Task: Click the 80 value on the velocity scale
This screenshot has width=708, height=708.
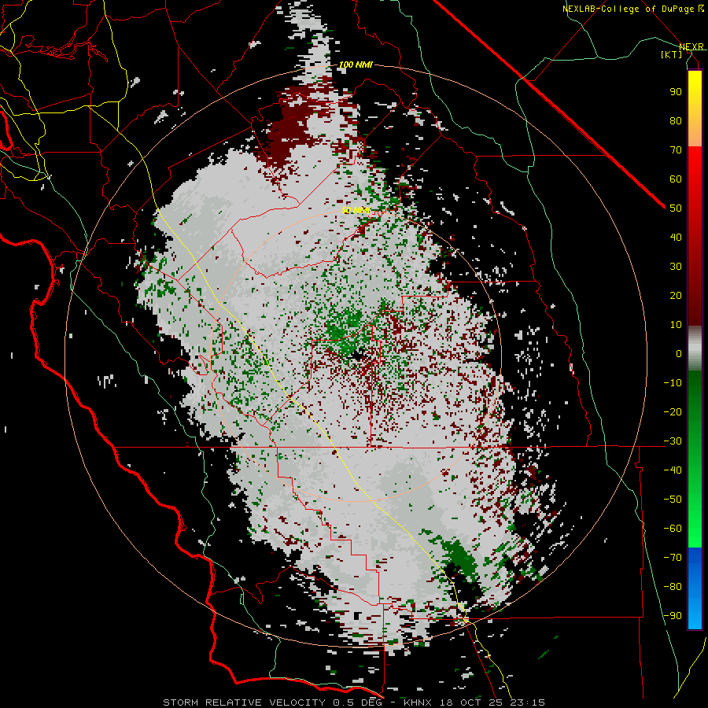Action: pyautogui.click(x=676, y=121)
